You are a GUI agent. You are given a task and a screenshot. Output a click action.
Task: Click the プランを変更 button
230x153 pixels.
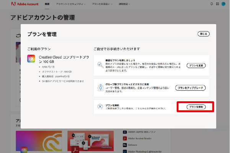tap(196, 65)
